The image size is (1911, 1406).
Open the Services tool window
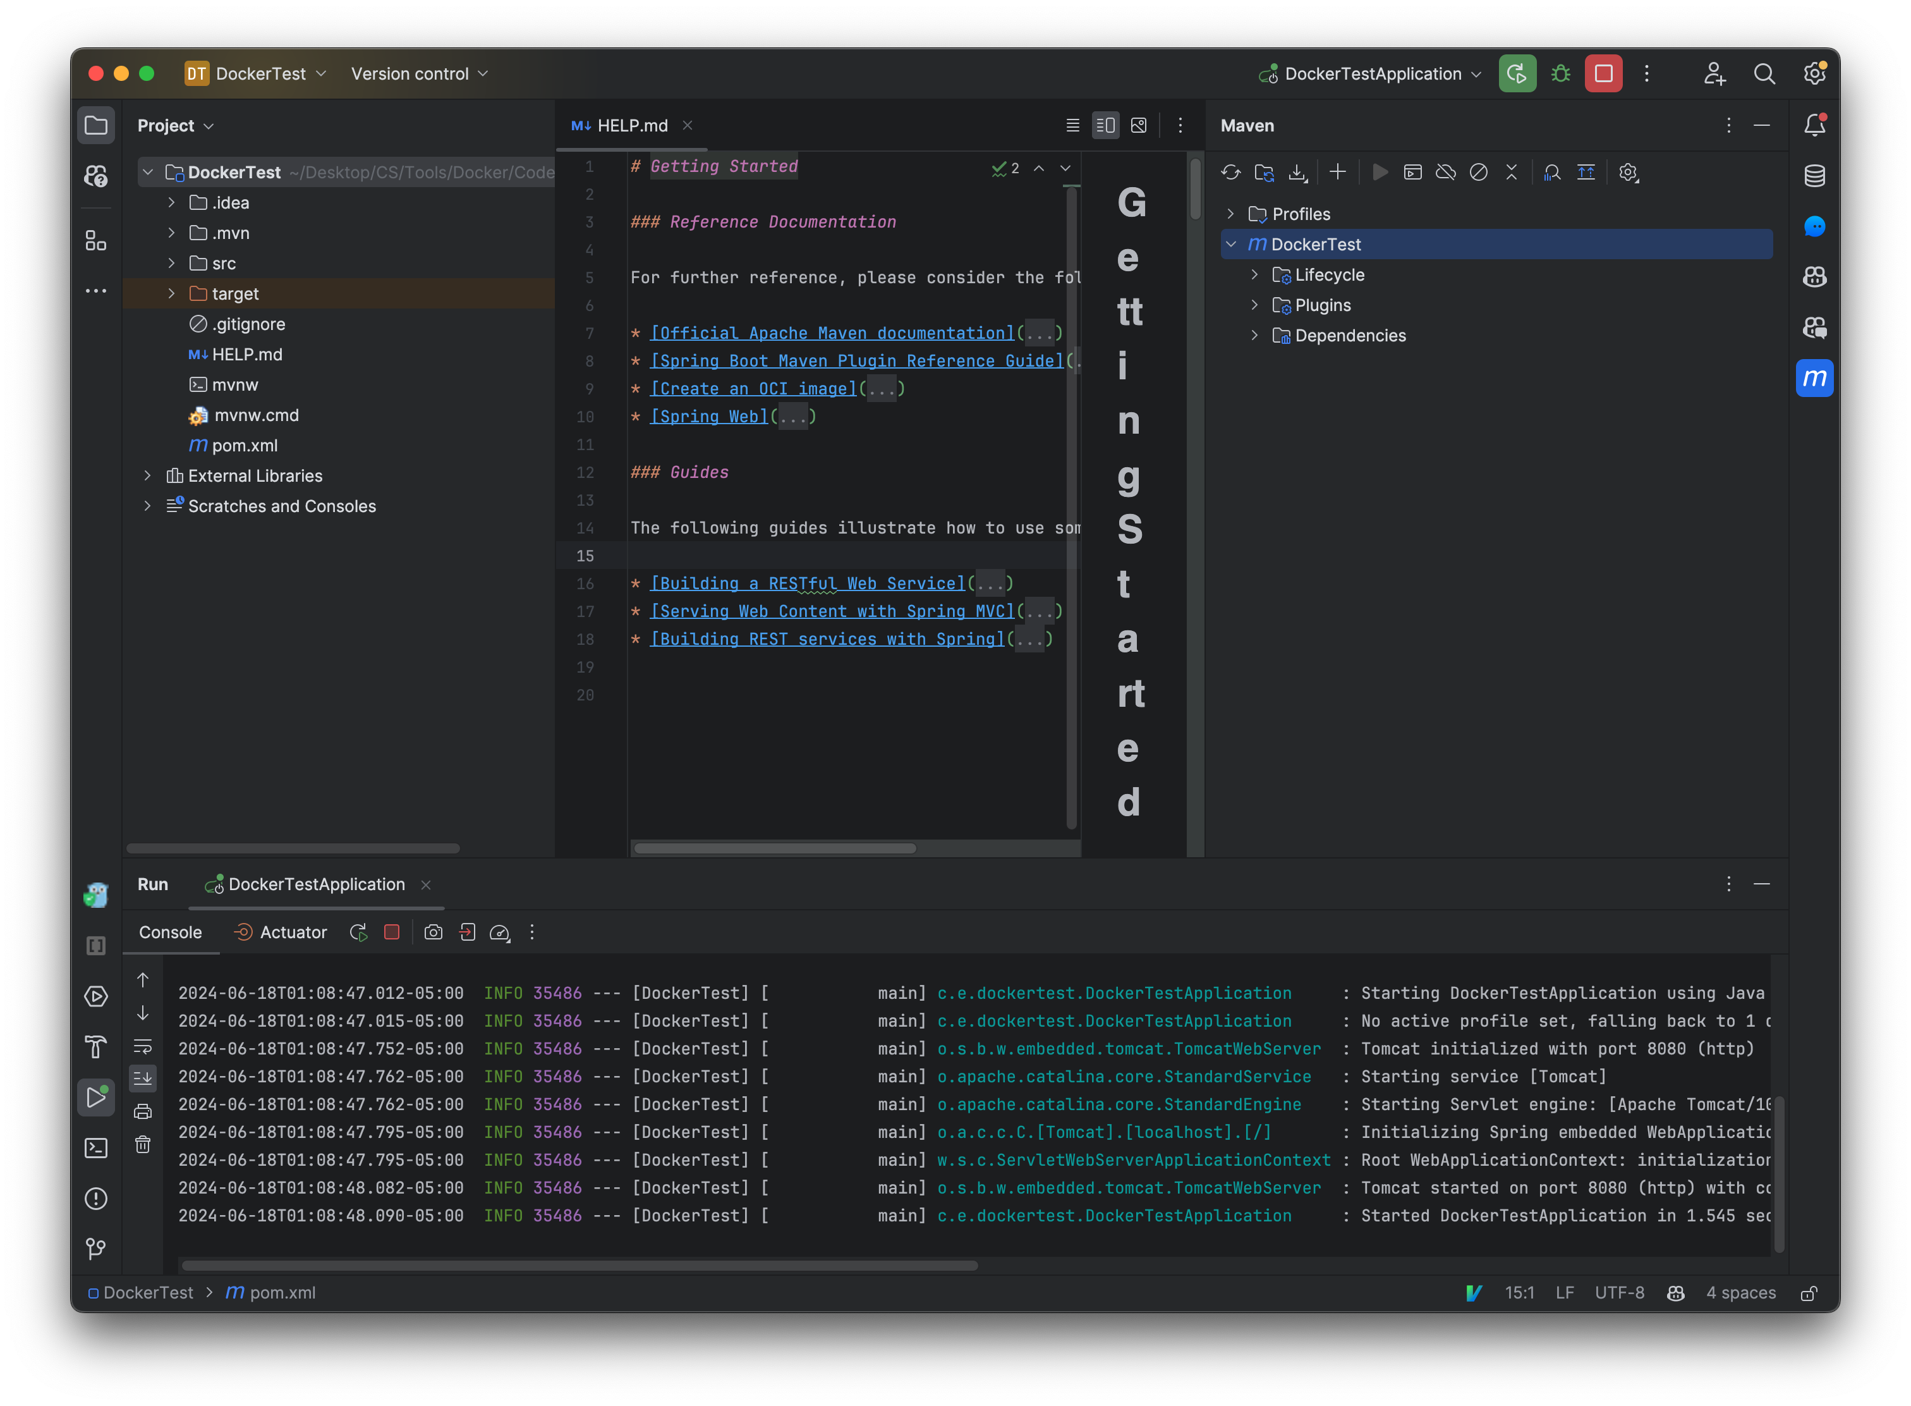pos(96,996)
